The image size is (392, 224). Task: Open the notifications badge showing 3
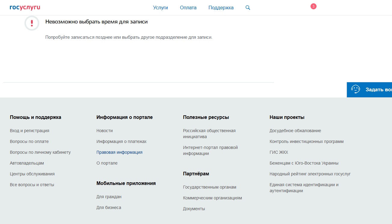[313, 6]
